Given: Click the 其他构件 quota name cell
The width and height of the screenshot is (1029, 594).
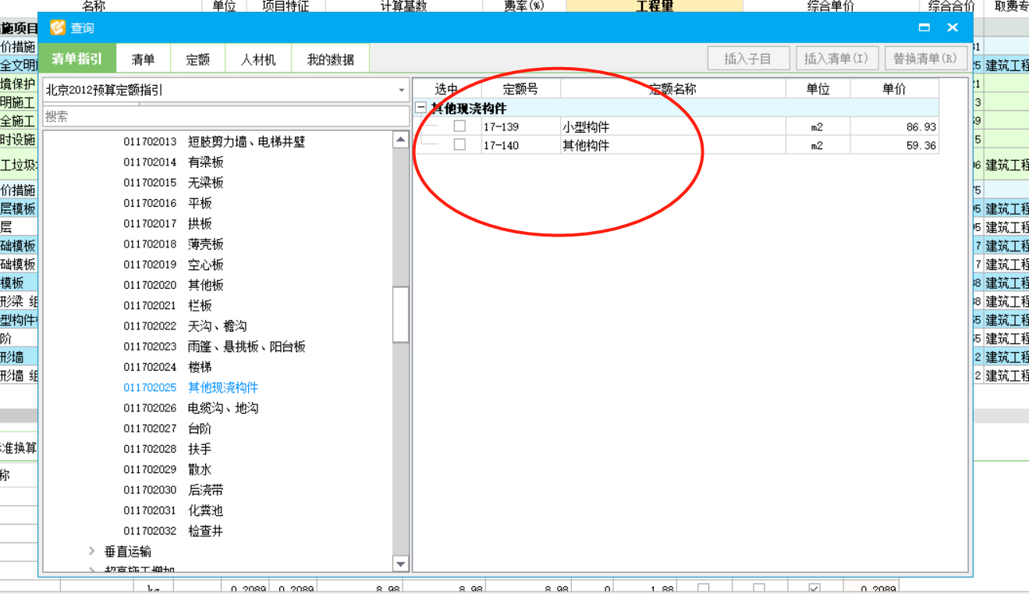Looking at the screenshot, I should pos(672,145).
